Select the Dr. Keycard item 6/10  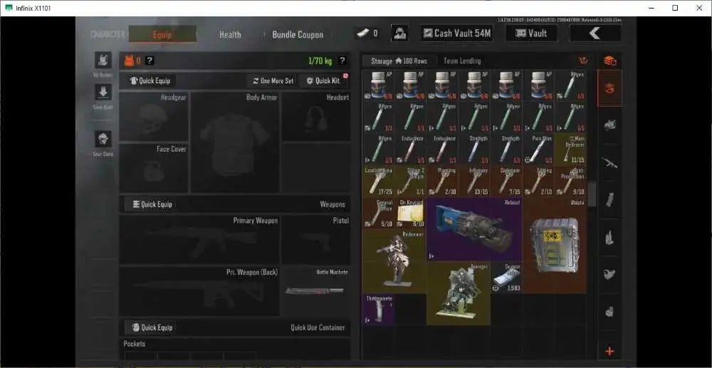point(411,213)
